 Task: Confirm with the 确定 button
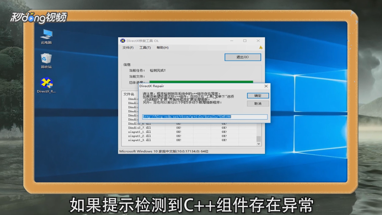(x=258, y=96)
